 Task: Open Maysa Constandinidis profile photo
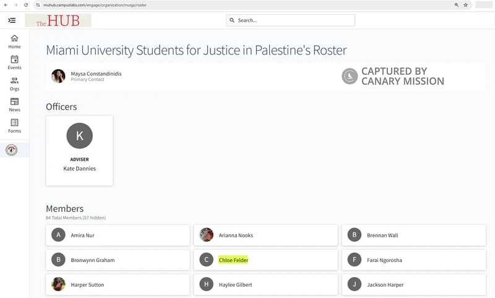58,76
